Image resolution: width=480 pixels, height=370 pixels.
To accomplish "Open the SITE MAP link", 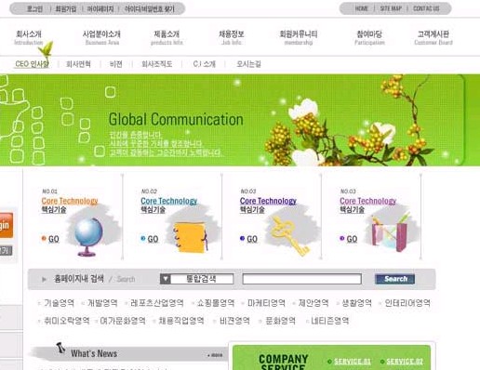I will pos(391,8).
